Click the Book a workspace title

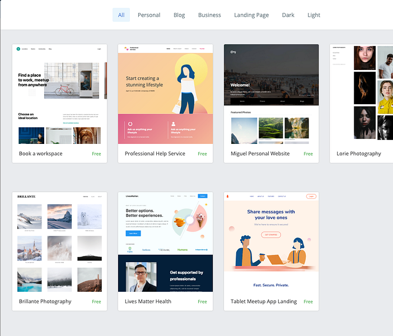41,153
